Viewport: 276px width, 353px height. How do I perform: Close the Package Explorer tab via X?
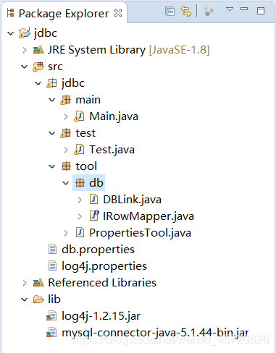[x=118, y=13]
